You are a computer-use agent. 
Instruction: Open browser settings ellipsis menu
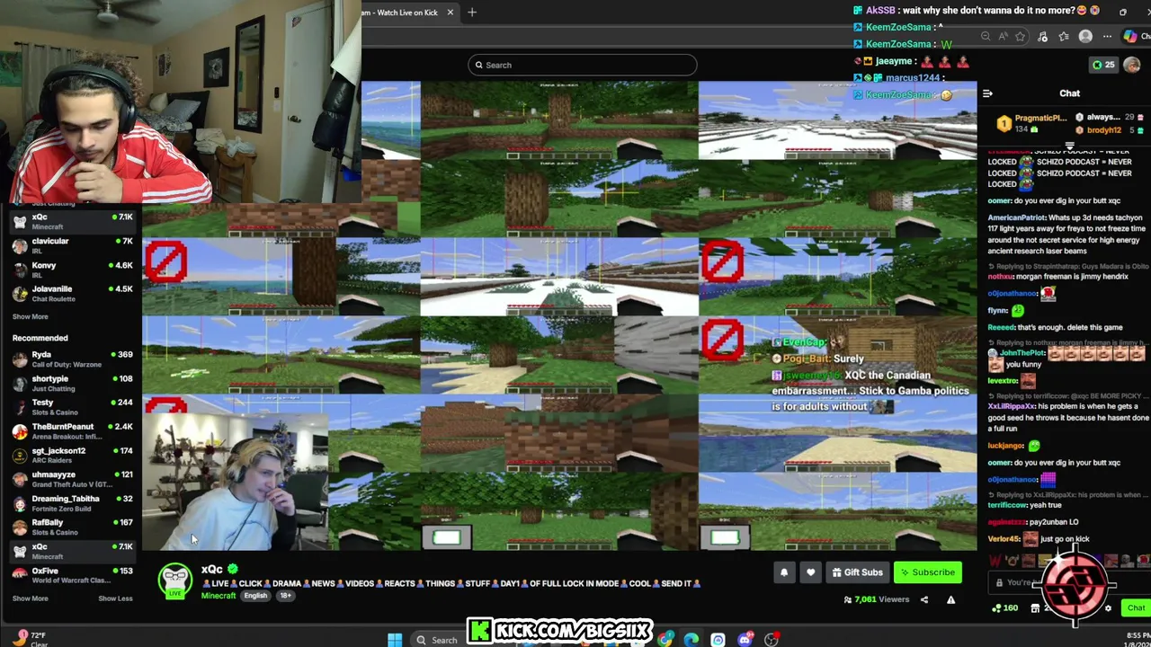(x=1107, y=37)
